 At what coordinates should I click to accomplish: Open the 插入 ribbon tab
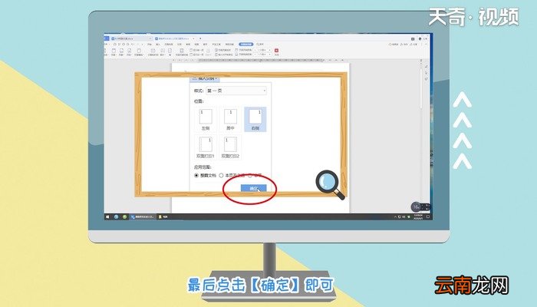(x=158, y=45)
